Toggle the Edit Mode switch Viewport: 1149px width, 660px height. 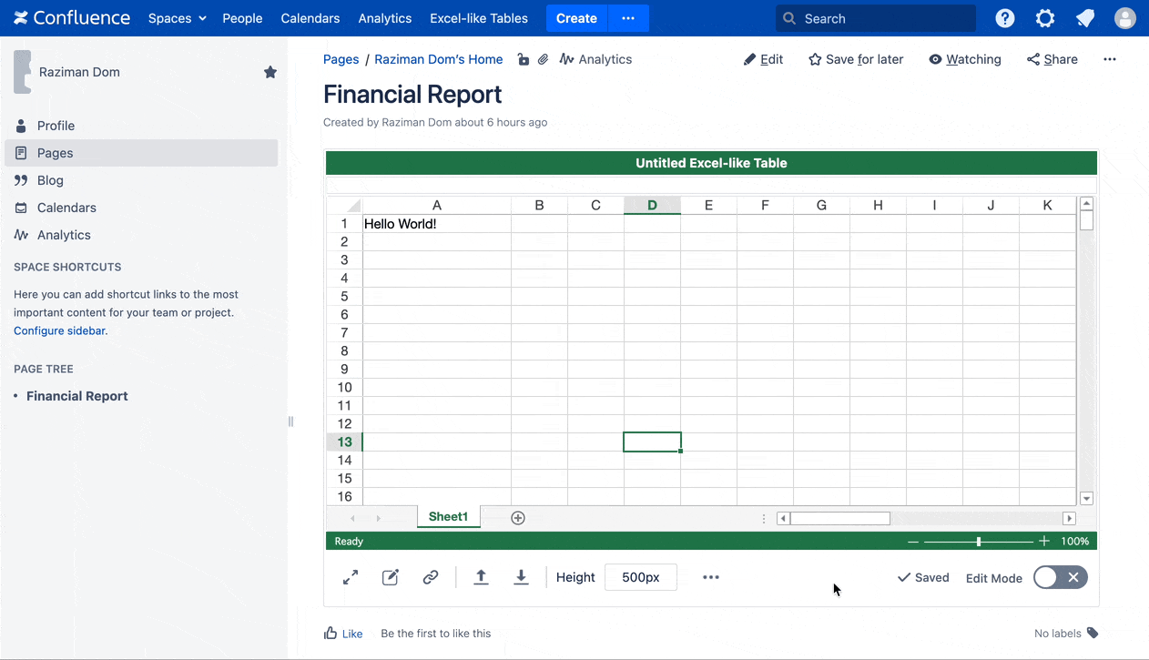[1060, 577]
